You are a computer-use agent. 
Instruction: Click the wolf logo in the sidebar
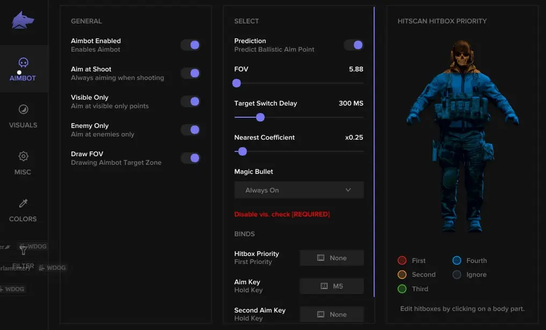[23, 20]
